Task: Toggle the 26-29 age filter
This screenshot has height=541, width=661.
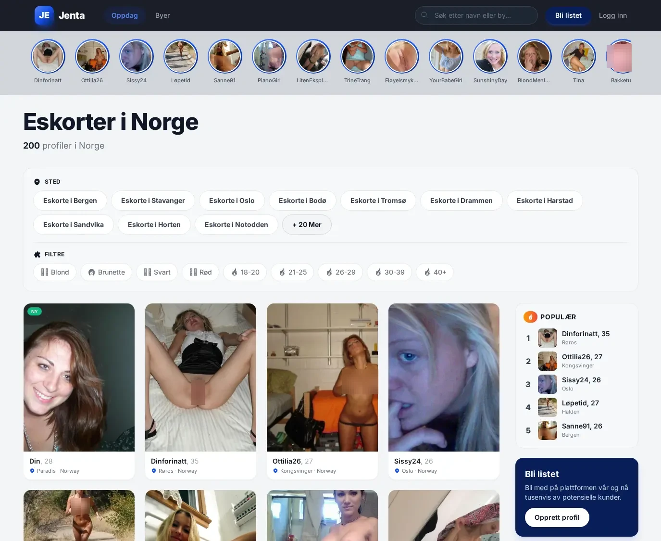Action: pyautogui.click(x=340, y=272)
